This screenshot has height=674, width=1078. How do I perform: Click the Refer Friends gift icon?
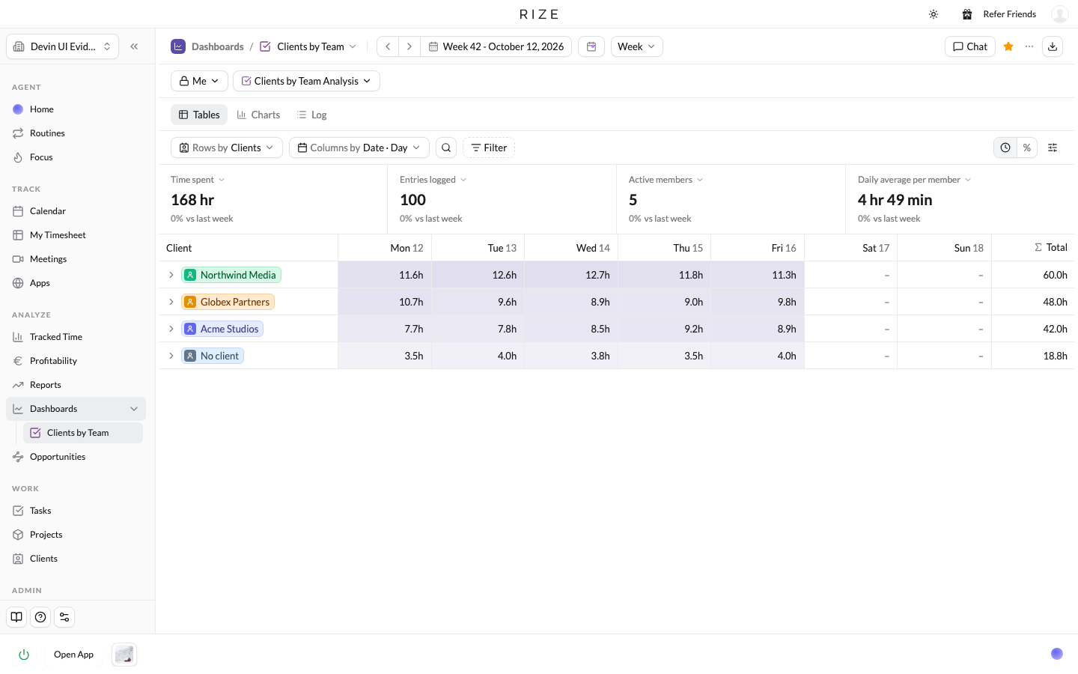click(967, 14)
